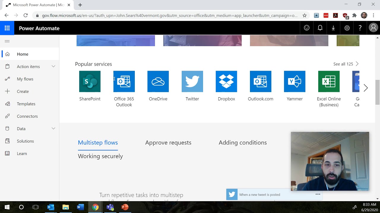Open the help question mark icon
This screenshot has height=213, width=380.
pyautogui.click(x=360, y=28)
